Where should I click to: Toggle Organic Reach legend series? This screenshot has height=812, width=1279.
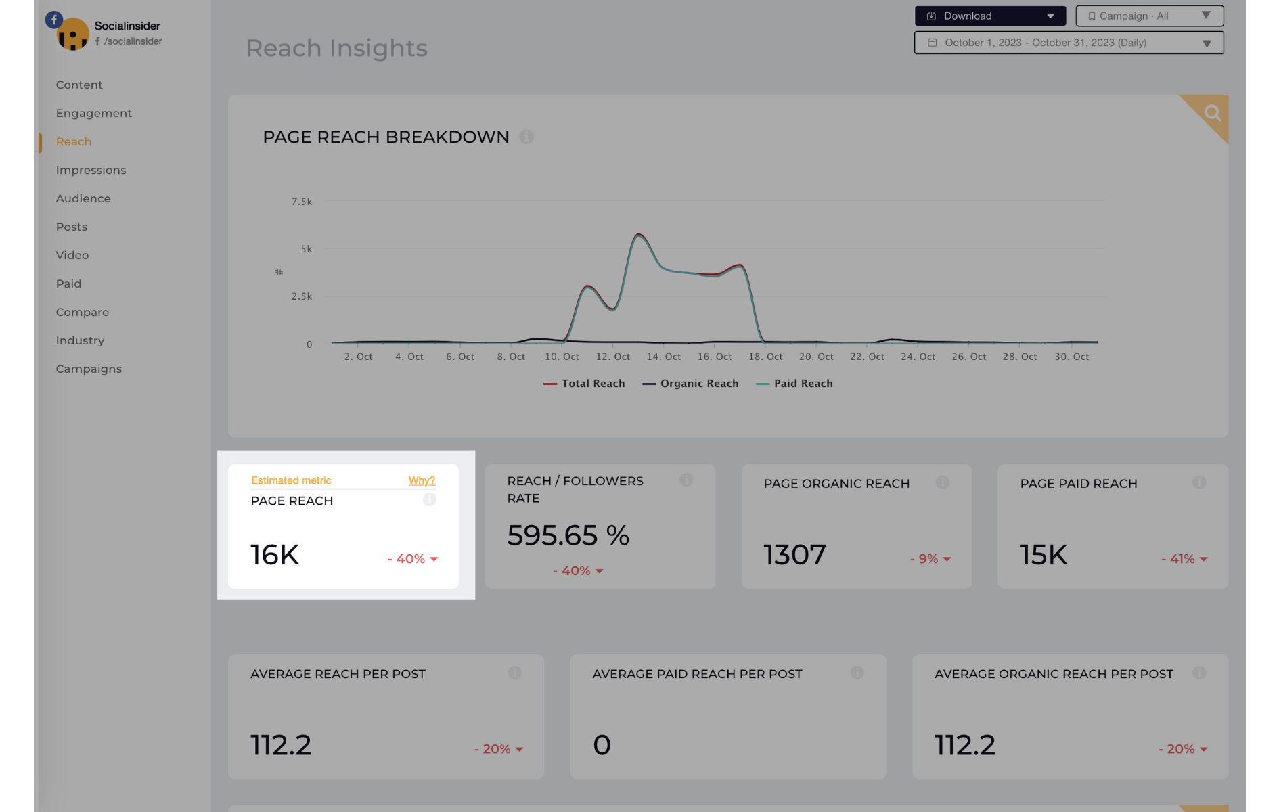(x=690, y=384)
